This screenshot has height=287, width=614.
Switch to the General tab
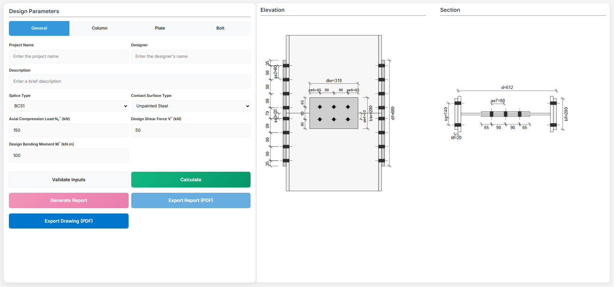pyautogui.click(x=39, y=28)
